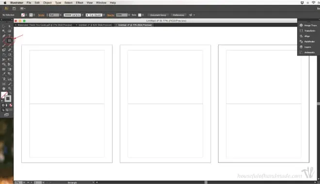Image resolution: width=320 pixels, height=184 pixels.
Task: Open the Layers panel
Action: pos(305,47)
